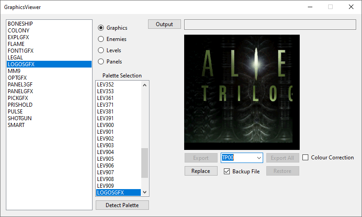Choose LEV352 in the palette list
Viewport: 362px width, 217px height.
118,85
